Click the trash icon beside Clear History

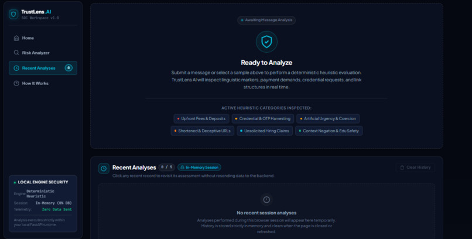click(x=402, y=168)
